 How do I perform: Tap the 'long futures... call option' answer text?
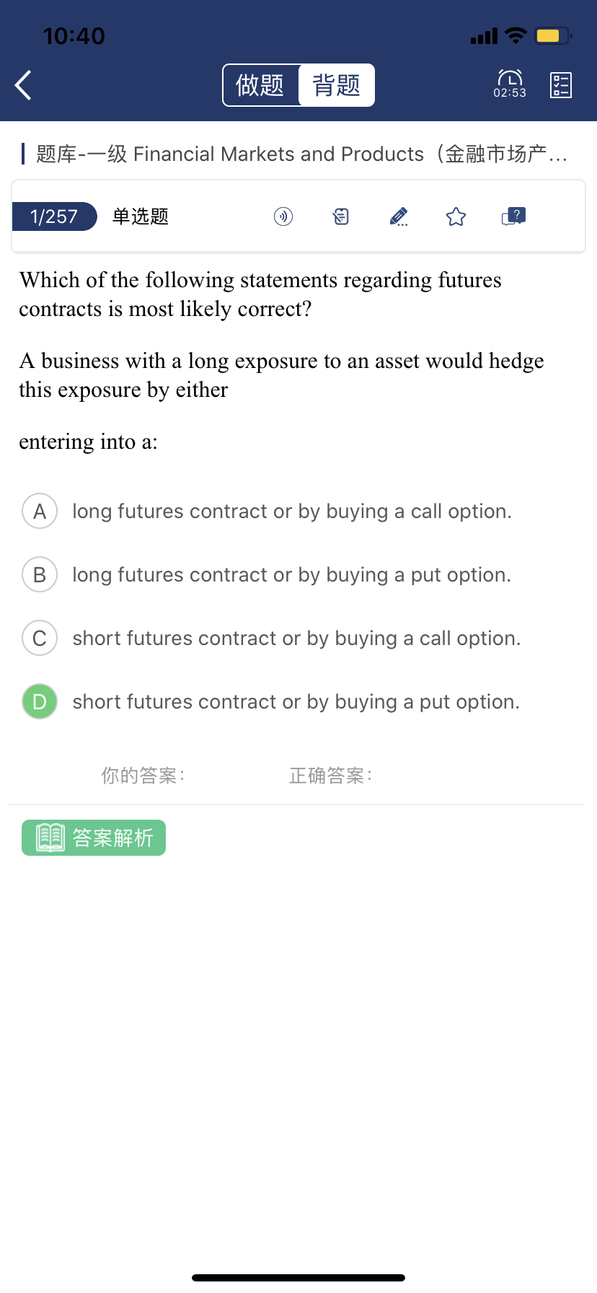[x=291, y=512]
